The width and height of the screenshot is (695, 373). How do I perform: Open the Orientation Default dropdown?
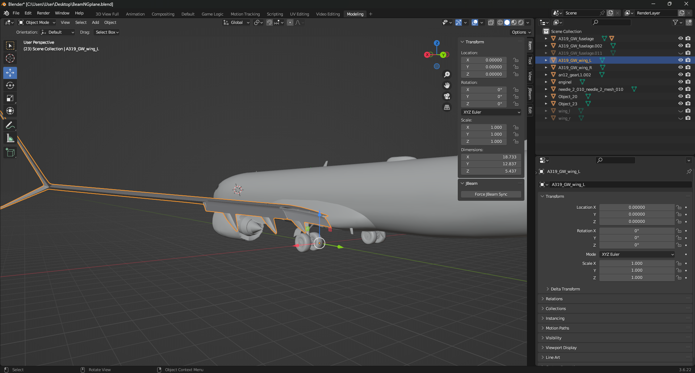coord(58,32)
